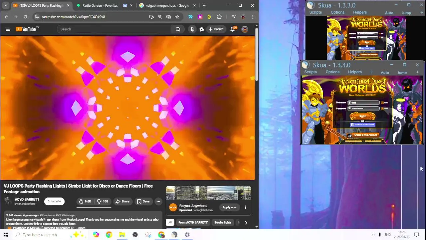The width and height of the screenshot is (426, 240).
Task: Select the From ACYD BARRETT chip
Action: point(193,223)
